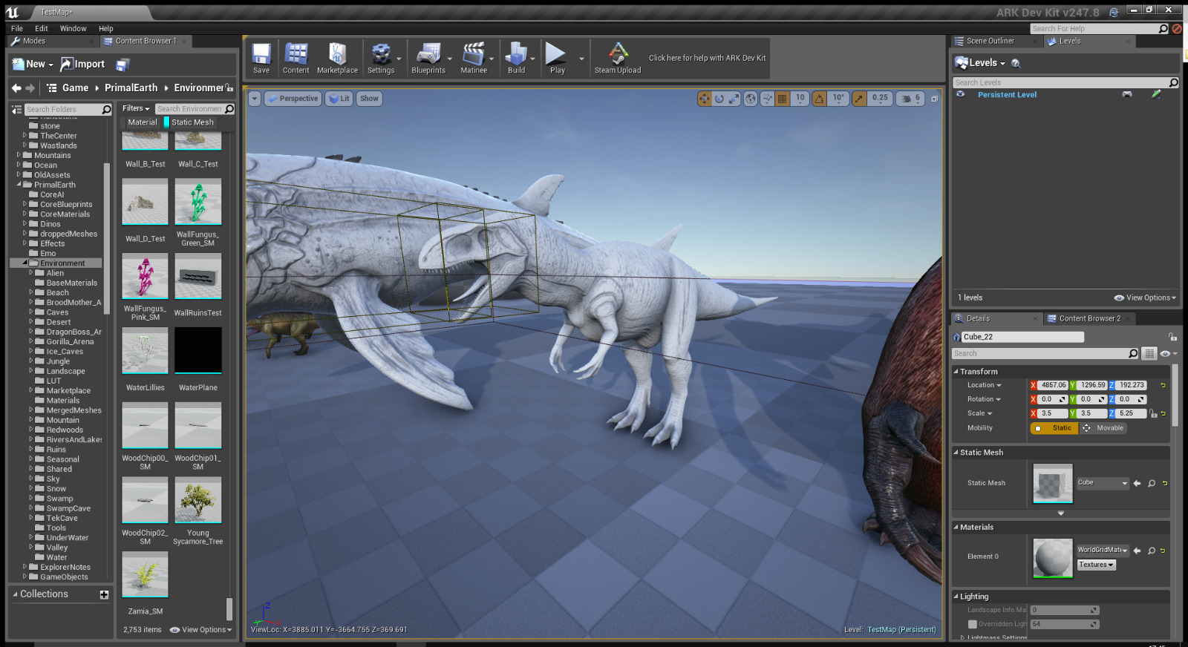The height and width of the screenshot is (647, 1188).
Task: Switch world/local coordinate system globe icon
Action: (751, 99)
